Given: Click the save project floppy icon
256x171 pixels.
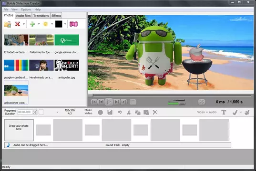Looking at the screenshot, I should (110, 112).
